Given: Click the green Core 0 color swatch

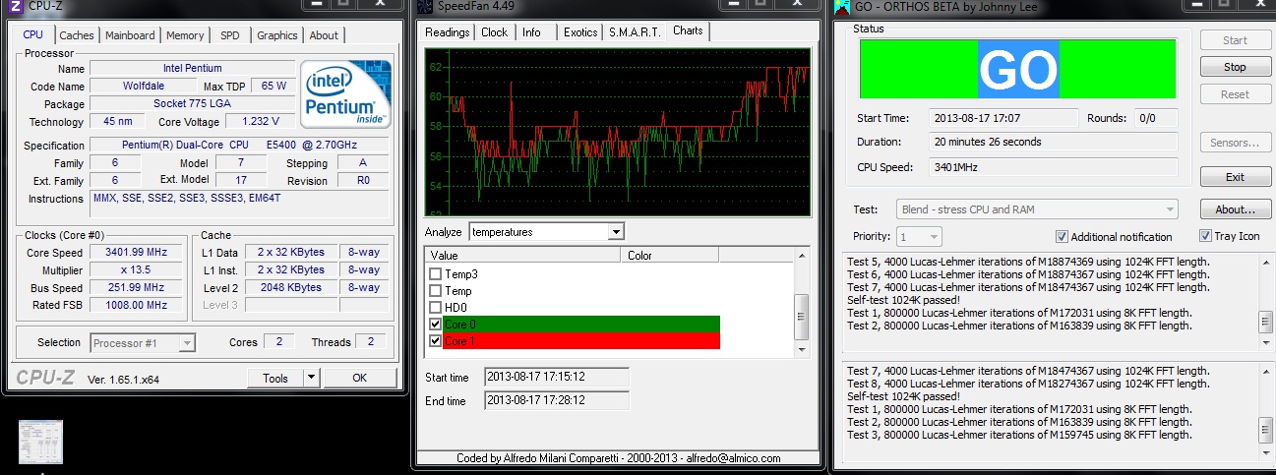Looking at the screenshot, I should (582, 325).
